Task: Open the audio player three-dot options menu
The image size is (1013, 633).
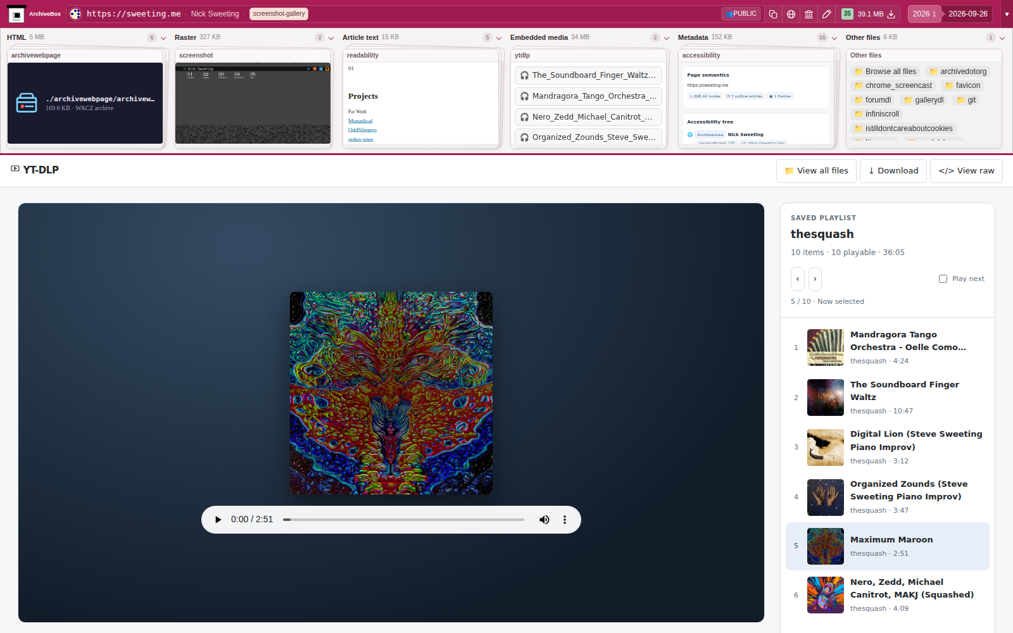Action: [565, 520]
